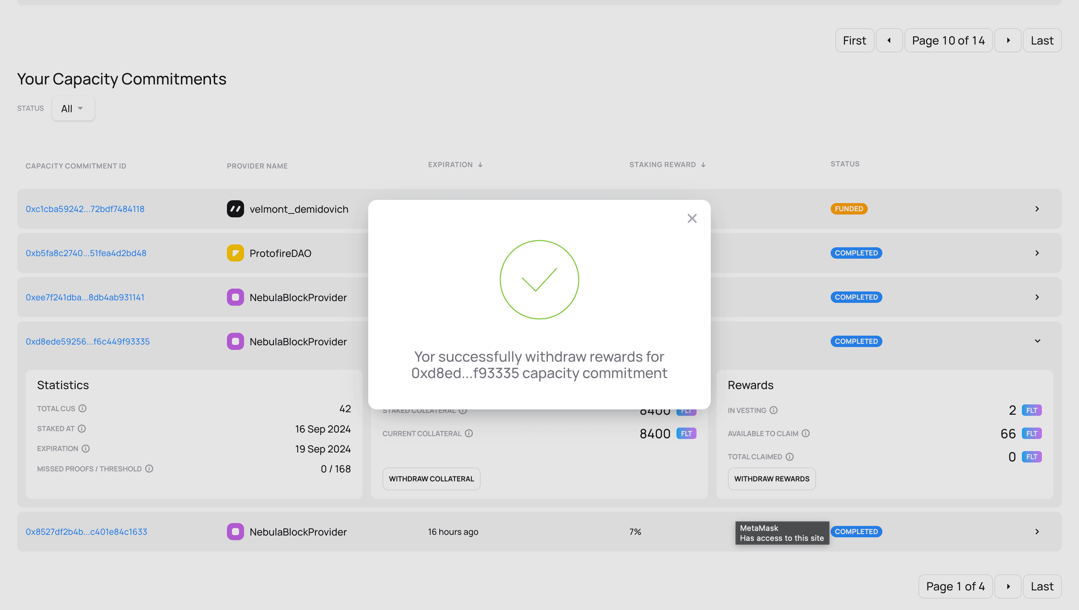
Task: Click the WITHDRAW REWARDS button
Action: (x=771, y=479)
